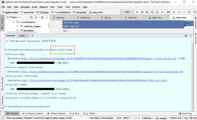Viewport: 197px width, 120px height.
Task: Switch Git branch master
Action: pos(162,118)
